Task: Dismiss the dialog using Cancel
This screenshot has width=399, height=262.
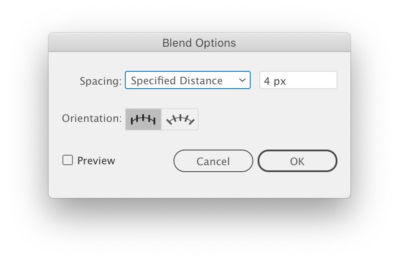Action: pos(213,161)
